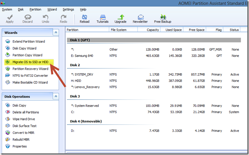Screen dimensions: 249x155
Task: Open NTFS to FAT32 Converter link
Action: click(30, 76)
